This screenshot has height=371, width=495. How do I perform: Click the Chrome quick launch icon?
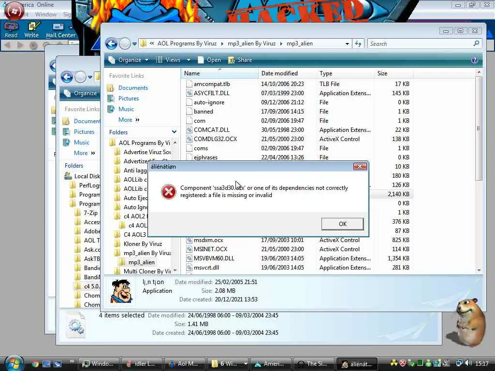tap(35, 364)
